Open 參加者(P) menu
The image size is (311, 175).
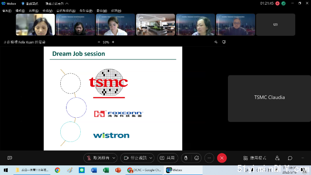click(86, 11)
